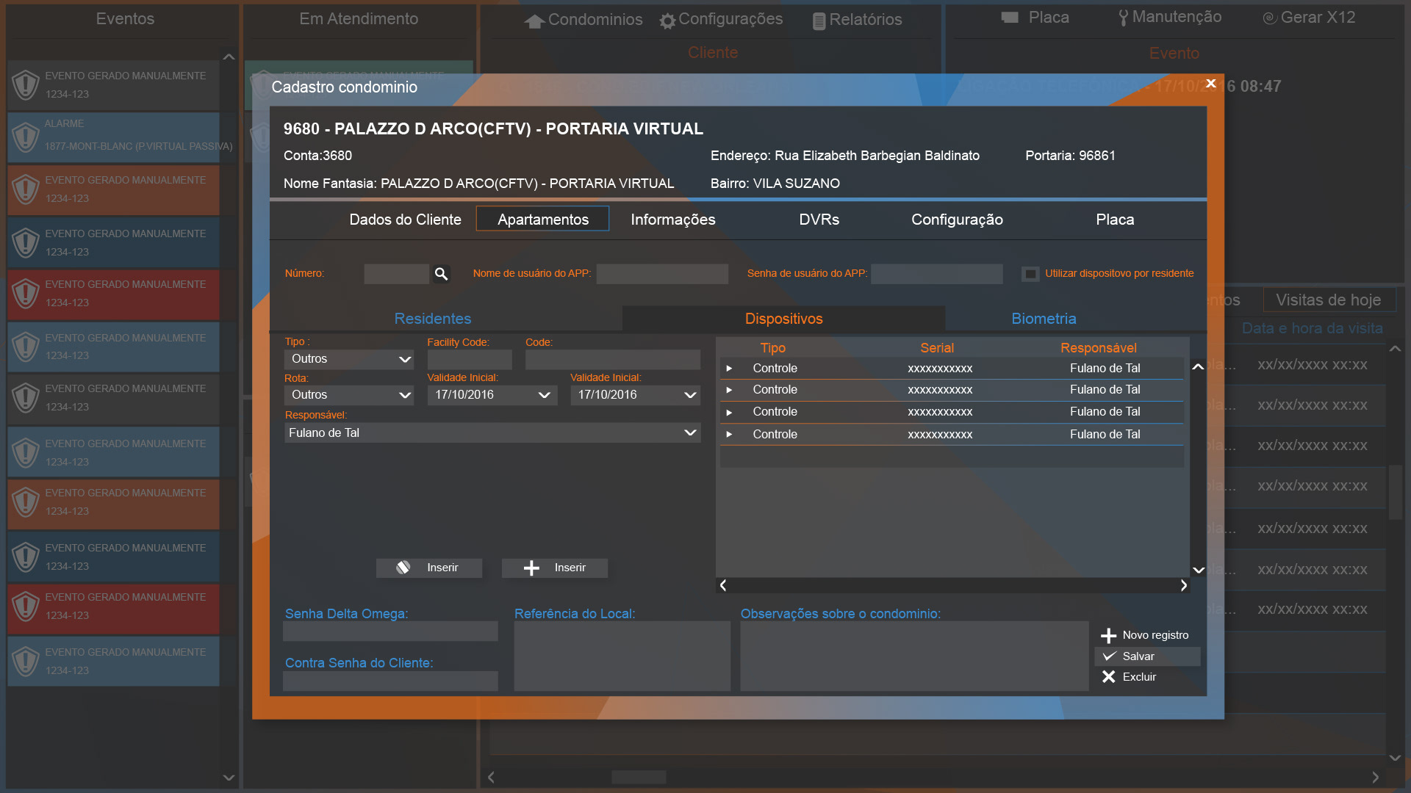Open the Placa tab in dialog
Screen dimensions: 1411x793
point(1115,220)
